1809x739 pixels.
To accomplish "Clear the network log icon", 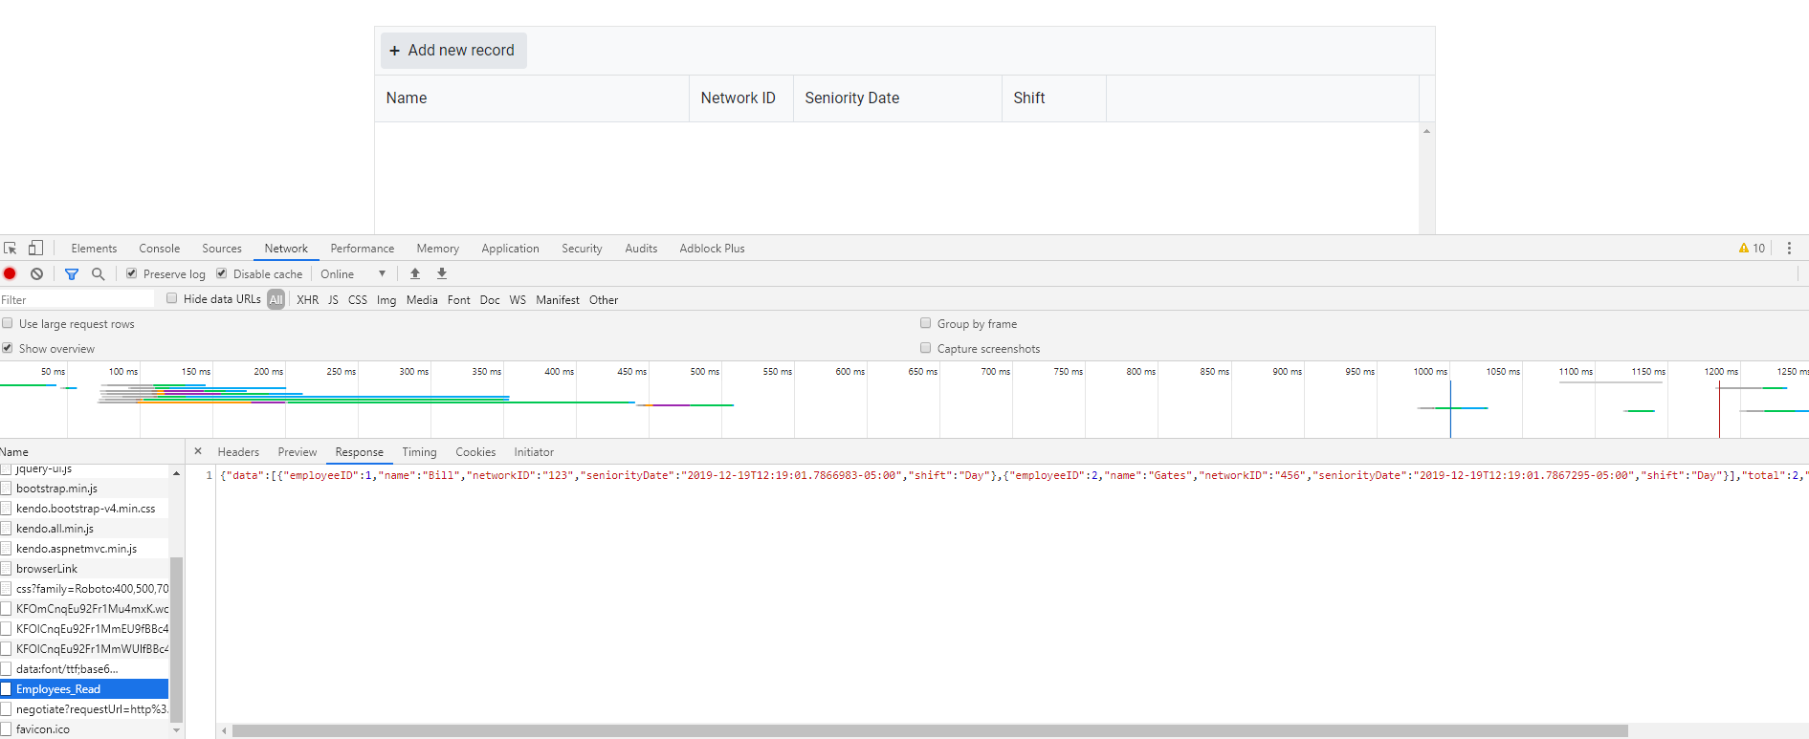I will tap(36, 273).
